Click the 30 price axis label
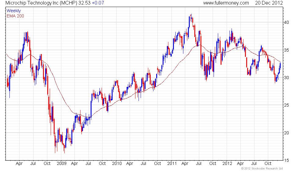The width and height of the screenshot is (299, 171). click(x=286, y=78)
